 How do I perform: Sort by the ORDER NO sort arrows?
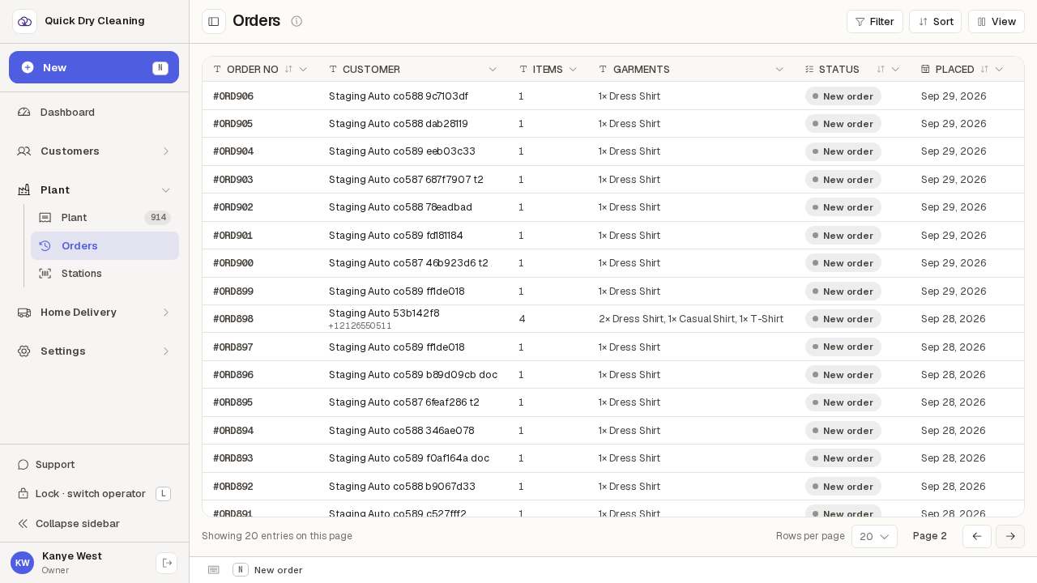click(288, 70)
